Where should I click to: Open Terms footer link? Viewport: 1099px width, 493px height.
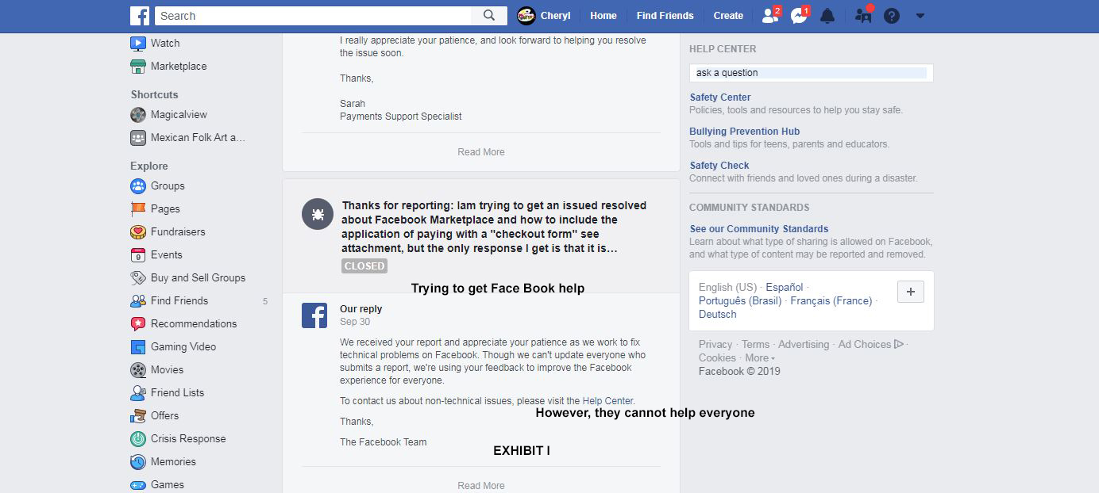click(755, 345)
